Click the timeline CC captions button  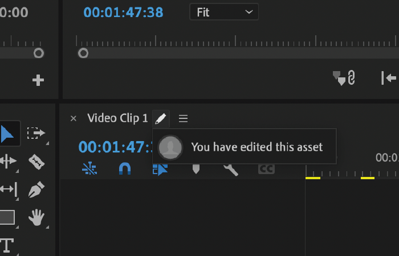pos(266,168)
